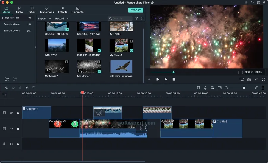Switch to the Transitions tab

pos(47,10)
